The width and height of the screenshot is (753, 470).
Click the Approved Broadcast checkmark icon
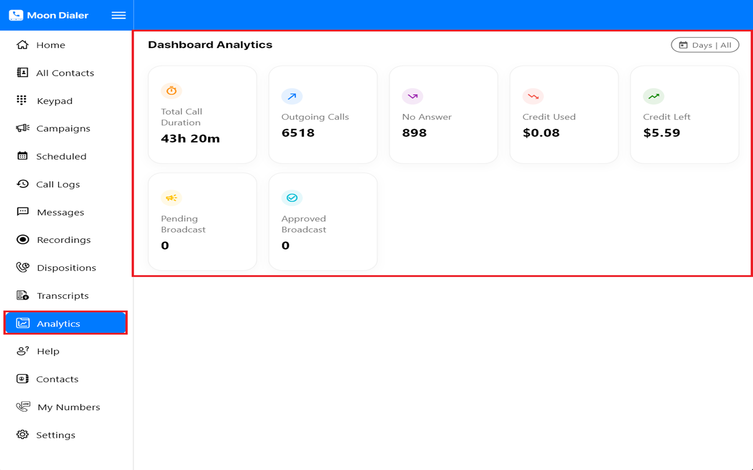292,198
